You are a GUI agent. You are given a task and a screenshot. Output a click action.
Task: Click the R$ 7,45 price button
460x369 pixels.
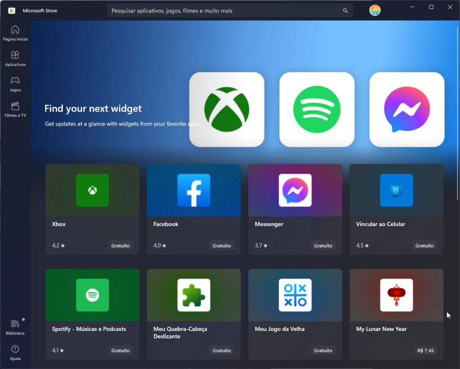[425, 350]
